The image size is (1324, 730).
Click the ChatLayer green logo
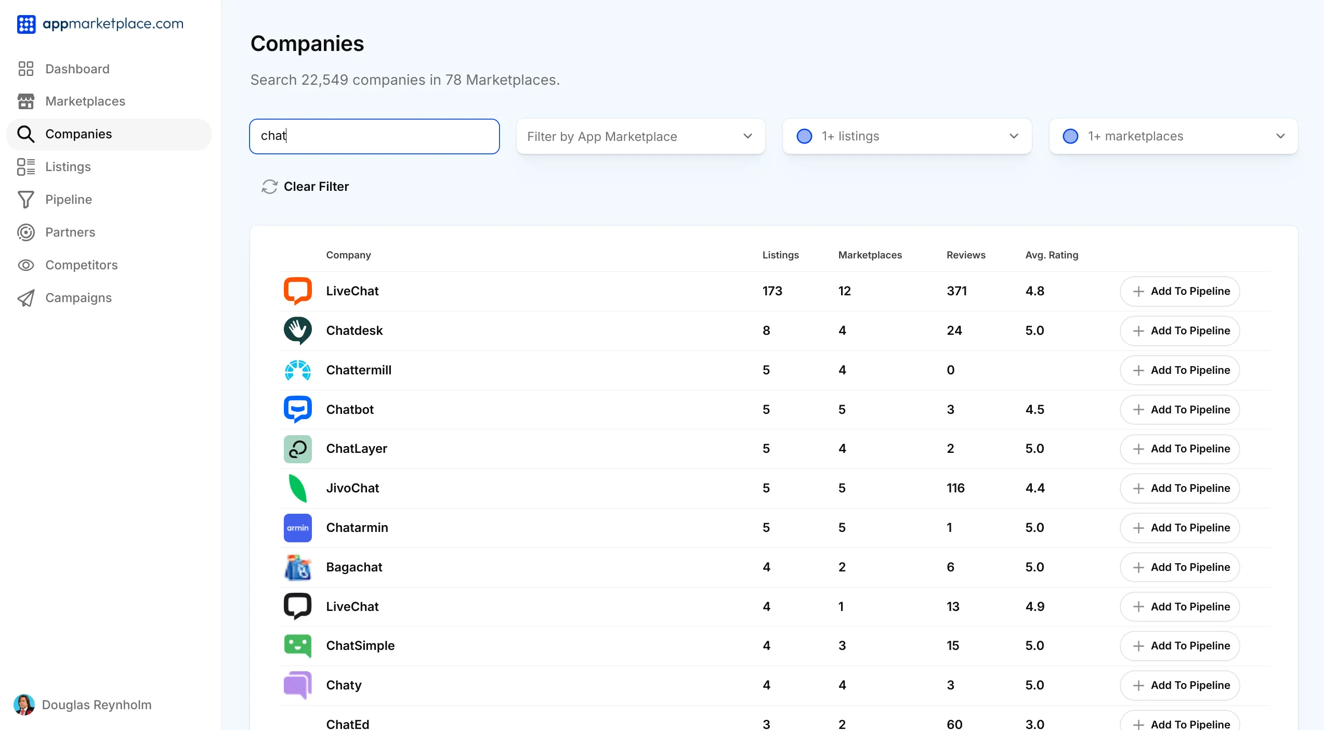[x=298, y=449]
